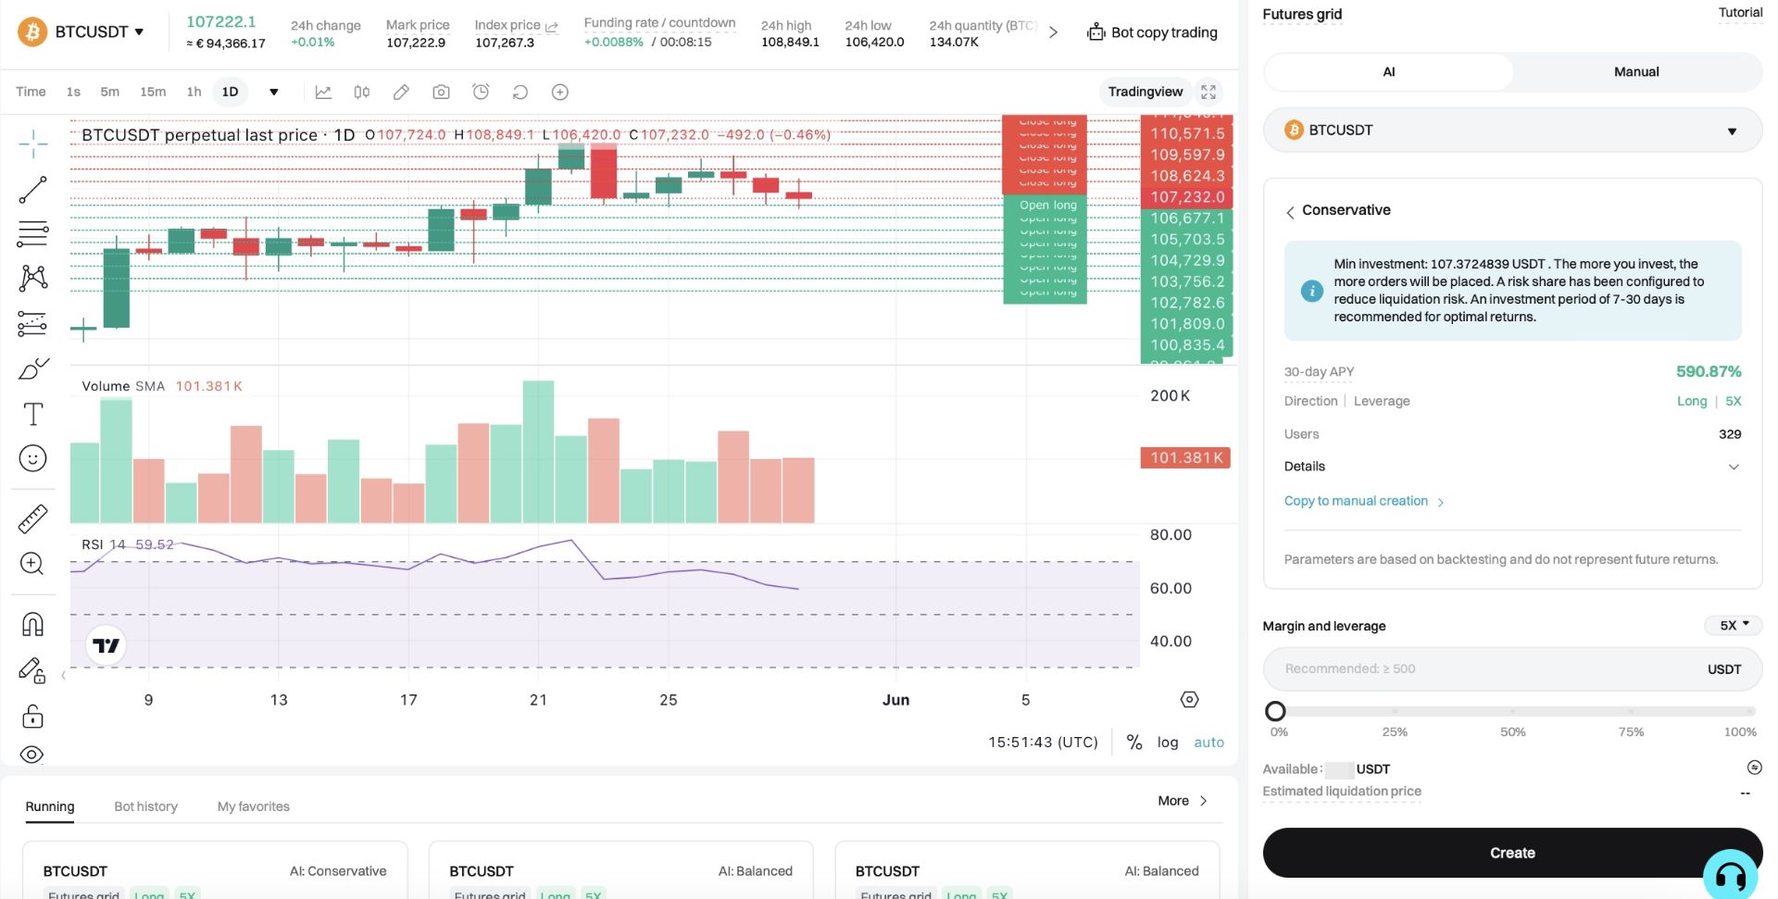Show more ticker stats with right arrow
Image resolution: width=1778 pixels, height=899 pixels.
pos(1053,32)
